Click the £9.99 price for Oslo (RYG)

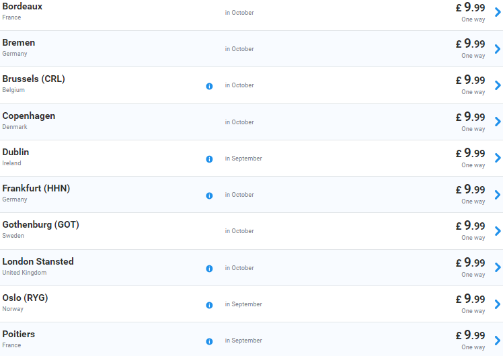pyautogui.click(x=471, y=299)
